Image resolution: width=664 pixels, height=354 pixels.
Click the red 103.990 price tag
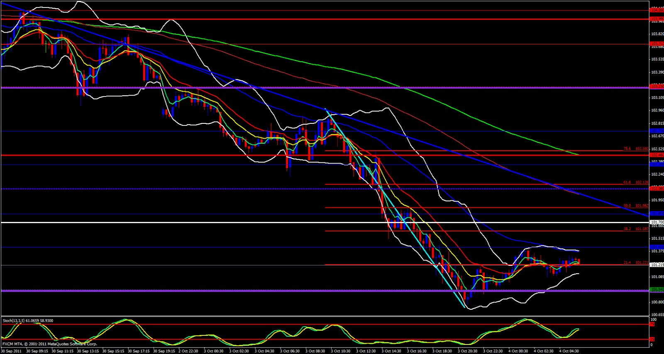tap(657, 19)
